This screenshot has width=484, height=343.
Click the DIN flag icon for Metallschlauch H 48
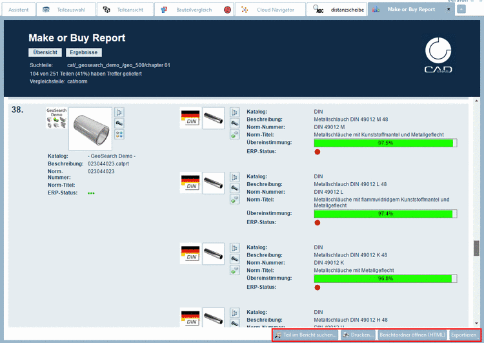point(190,317)
